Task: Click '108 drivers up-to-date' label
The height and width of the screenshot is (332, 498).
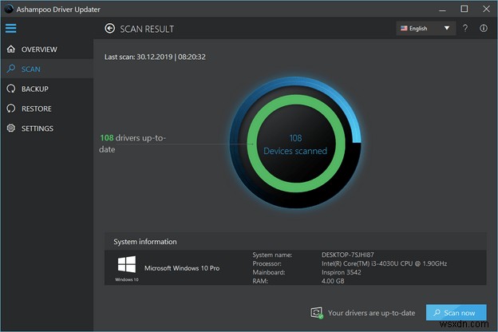Action: click(132, 144)
